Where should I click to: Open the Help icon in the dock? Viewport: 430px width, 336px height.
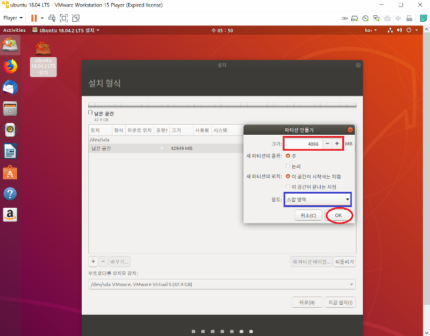pos(10,194)
